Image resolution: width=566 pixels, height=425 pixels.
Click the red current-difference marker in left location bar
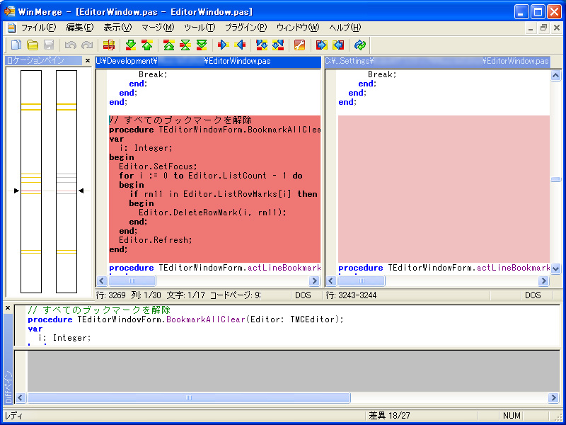(31, 191)
